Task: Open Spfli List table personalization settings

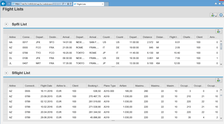Action: [219, 31]
